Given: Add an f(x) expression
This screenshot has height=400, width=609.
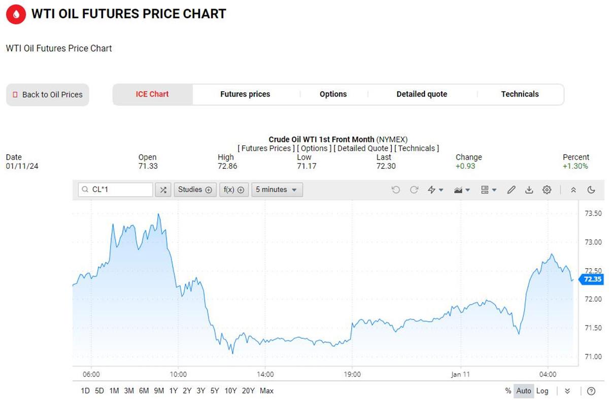Looking at the screenshot, I should click(x=234, y=190).
